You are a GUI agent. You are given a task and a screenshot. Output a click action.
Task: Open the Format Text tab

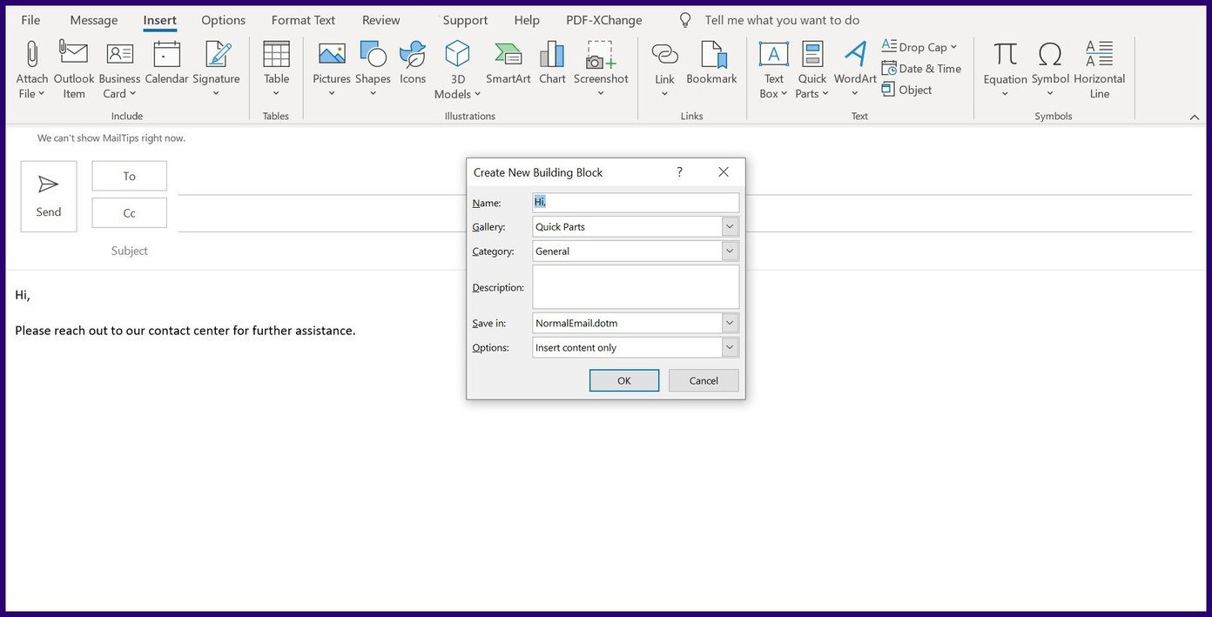303,20
